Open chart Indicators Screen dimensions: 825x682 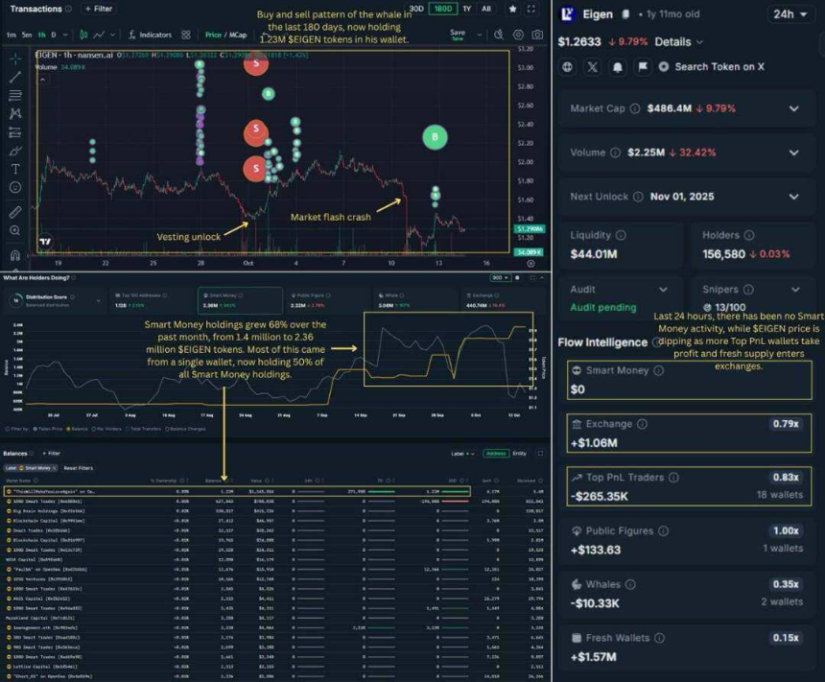(150, 35)
